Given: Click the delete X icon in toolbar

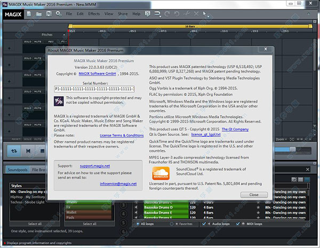Looking at the screenshot, I should click(x=196, y=14).
